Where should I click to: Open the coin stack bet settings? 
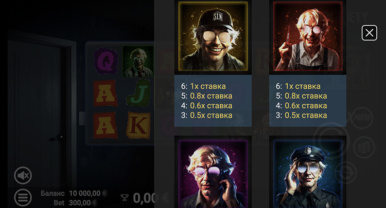point(363,147)
